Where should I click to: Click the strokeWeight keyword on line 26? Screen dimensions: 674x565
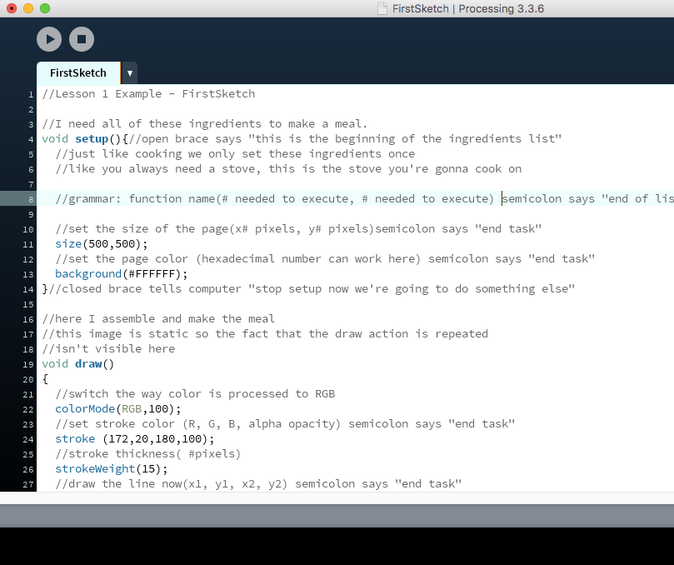point(92,468)
